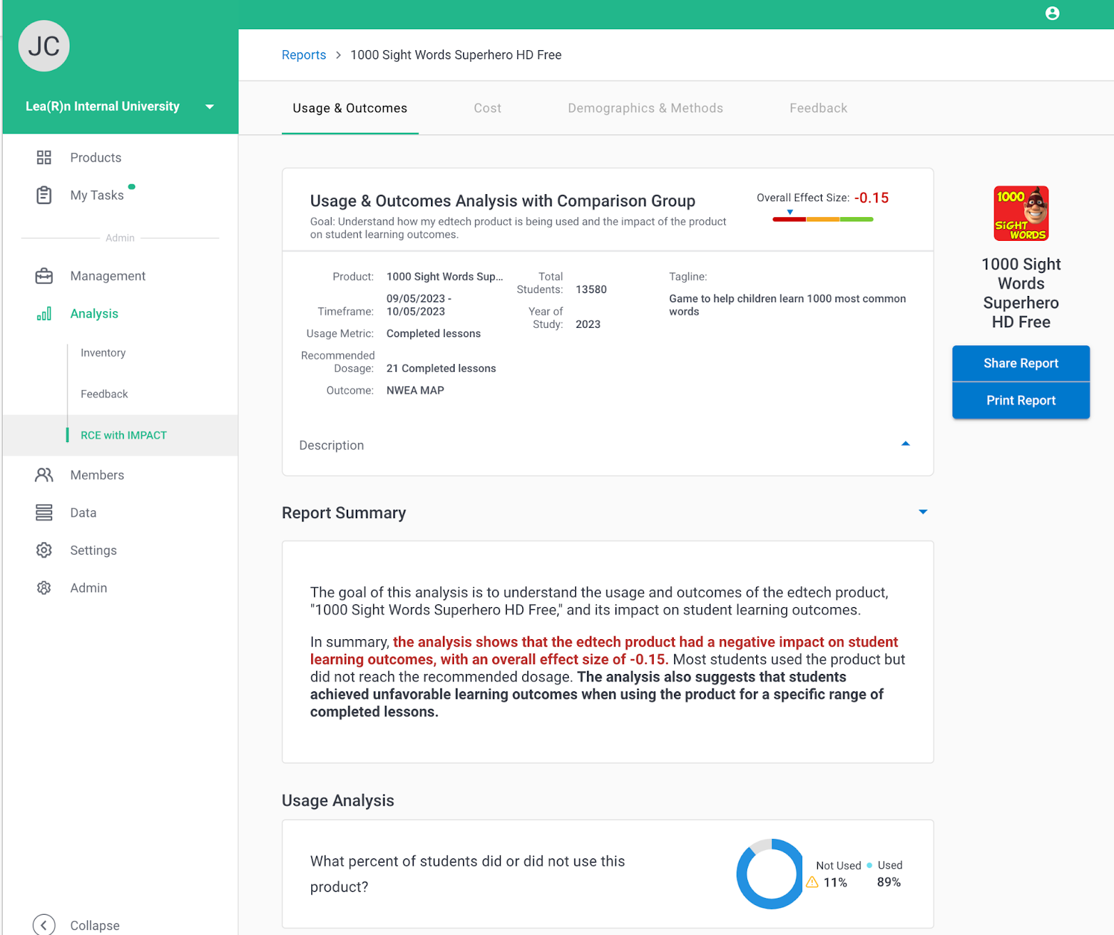Click the effect size marker triangle
This screenshot has width=1114, height=935.
click(x=790, y=212)
